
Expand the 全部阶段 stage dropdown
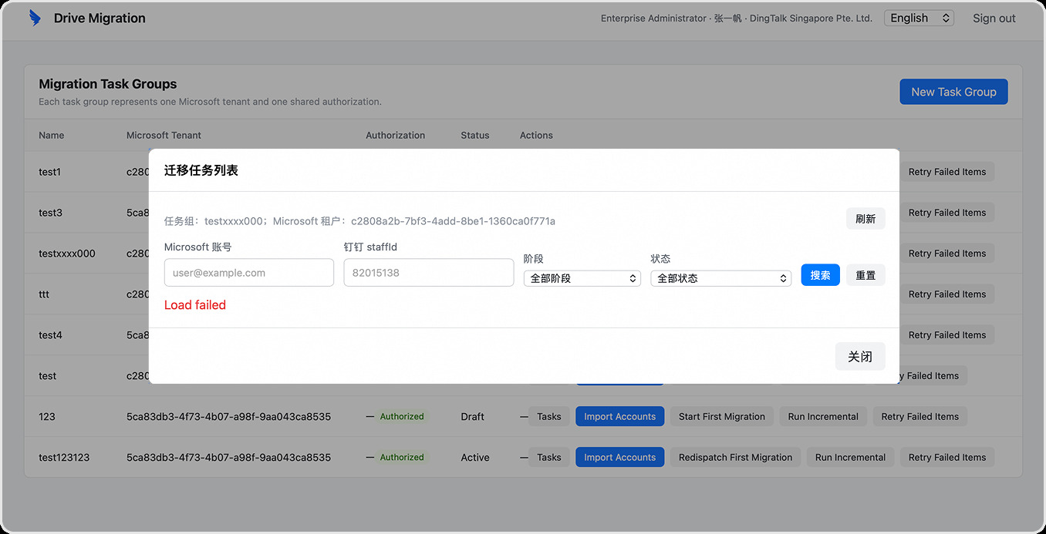click(x=582, y=278)
